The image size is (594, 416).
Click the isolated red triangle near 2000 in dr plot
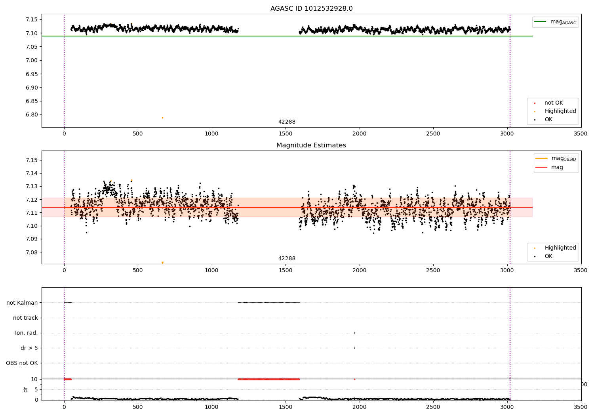coord(354,379)
